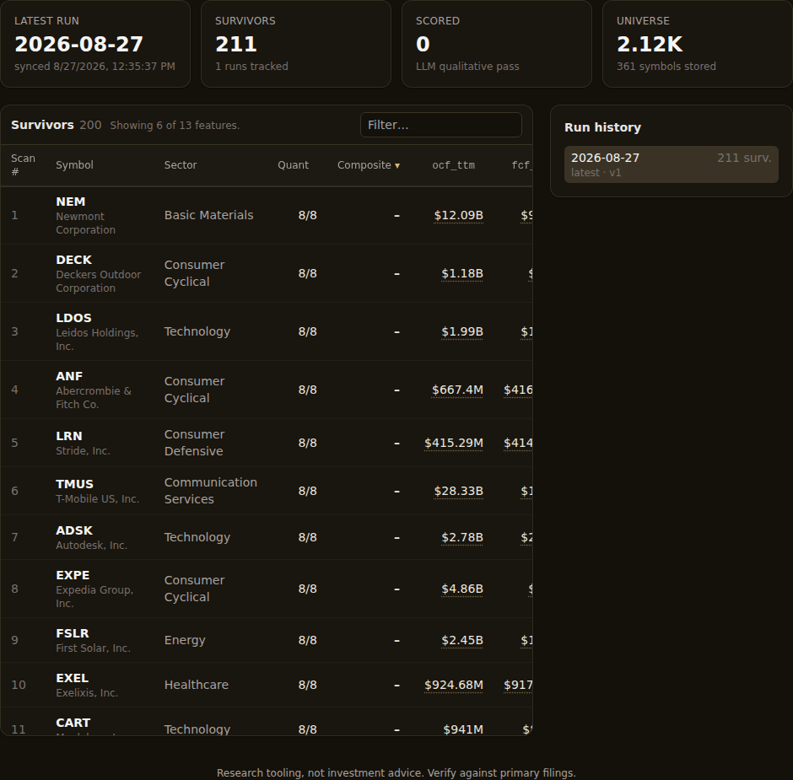
Task: Open the LRN symbol row
Action: point(267,443)
